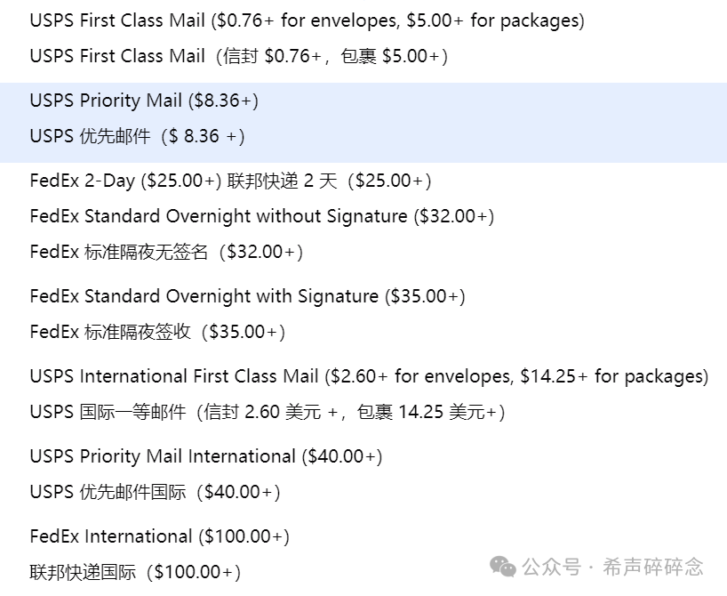Choose USPS Priority Mail International ($40.00+)
The image size is (727, 596).
206,456
